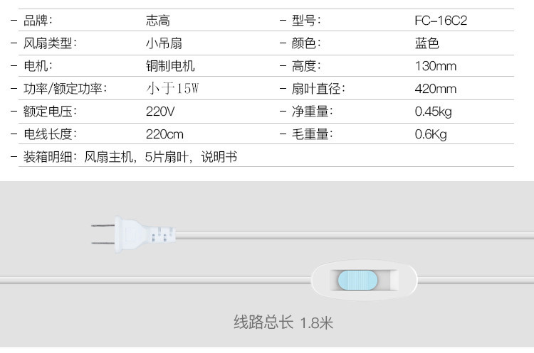Click the 铜制电机 motor value
The height and width of the screenshot is (353, 534).
[170, 66]
